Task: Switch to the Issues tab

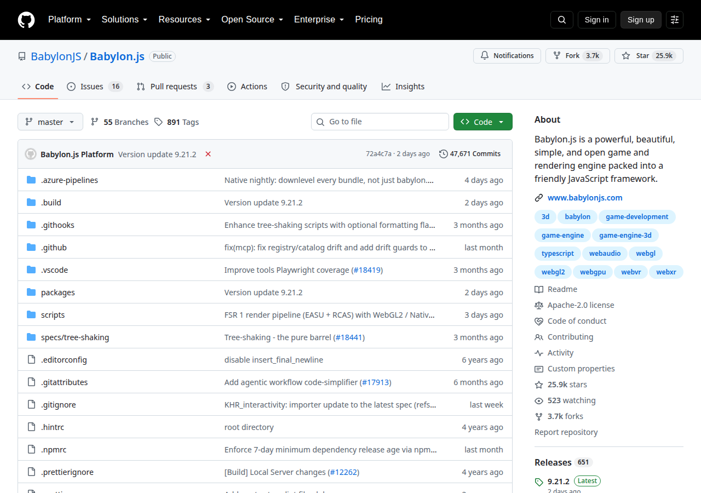Action: (95, 87)
